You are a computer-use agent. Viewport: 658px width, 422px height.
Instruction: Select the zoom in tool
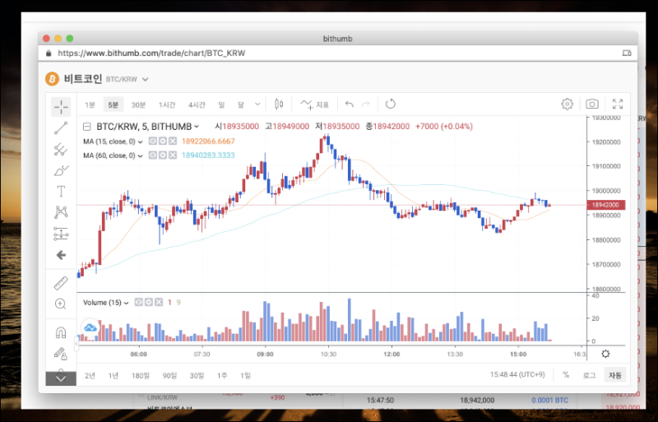[60, 304]
